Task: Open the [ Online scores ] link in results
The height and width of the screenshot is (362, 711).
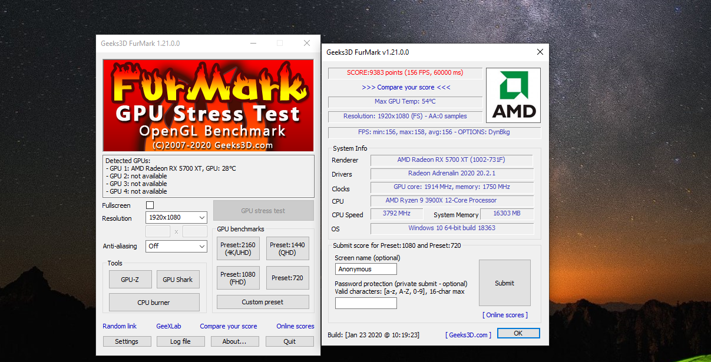Action: pos(505,315)
